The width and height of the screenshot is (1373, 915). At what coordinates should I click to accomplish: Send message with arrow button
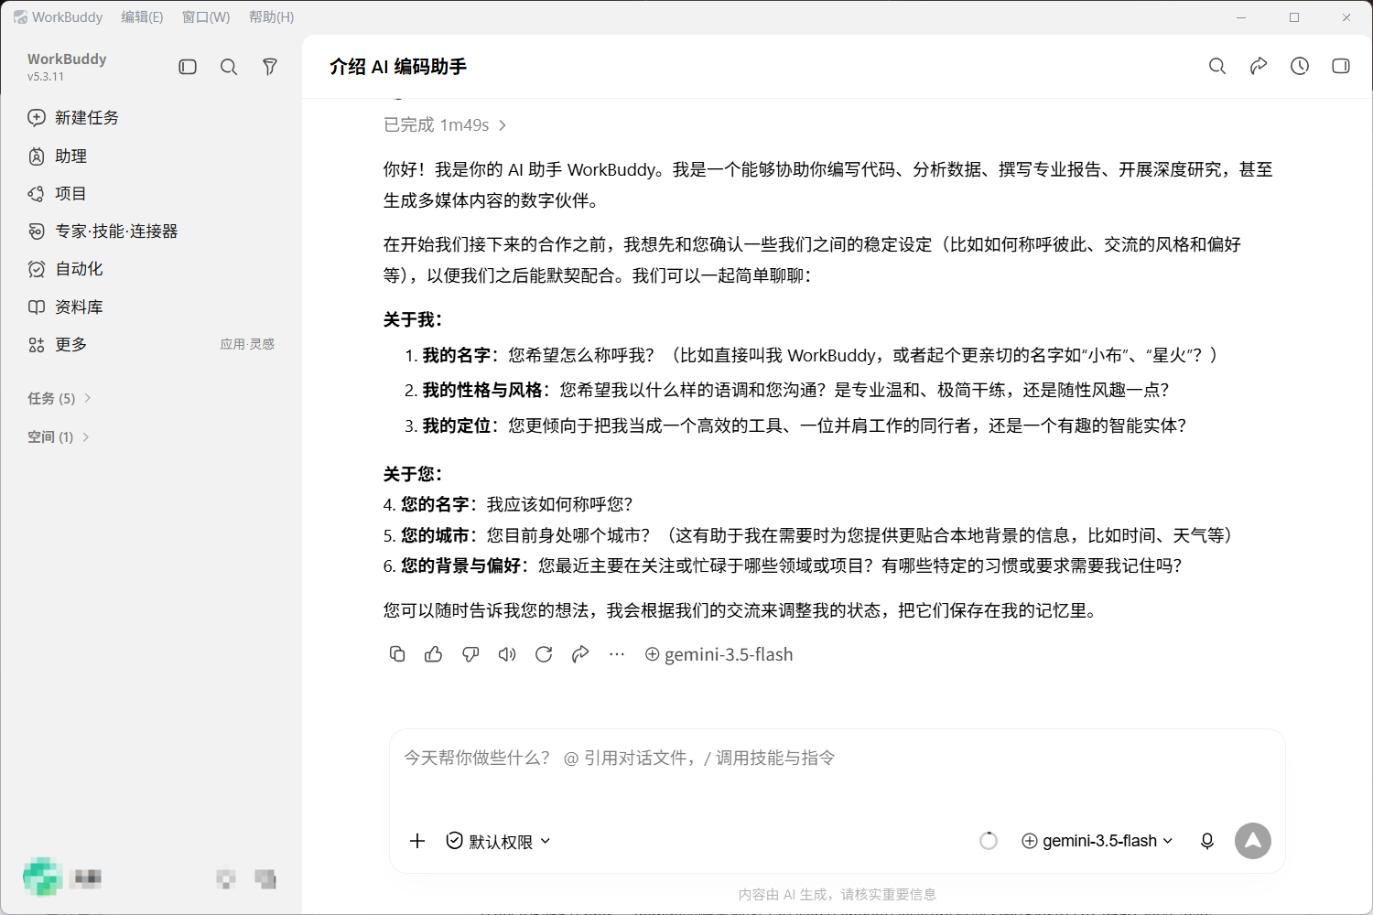(x=1253, y=841)
